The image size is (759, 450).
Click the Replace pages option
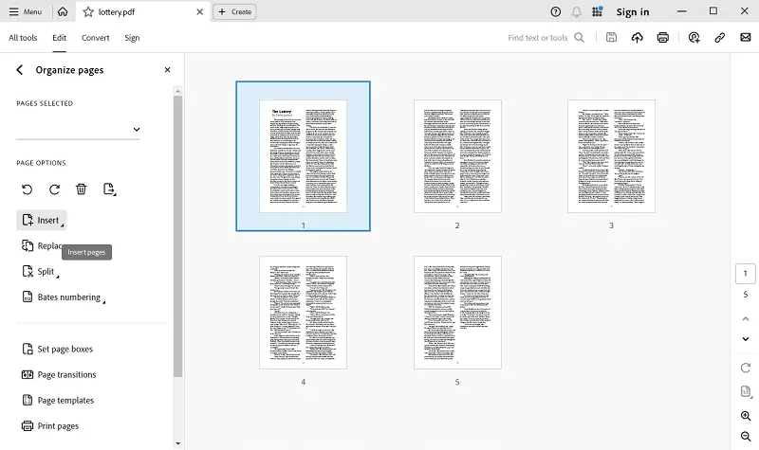[42, 246]
